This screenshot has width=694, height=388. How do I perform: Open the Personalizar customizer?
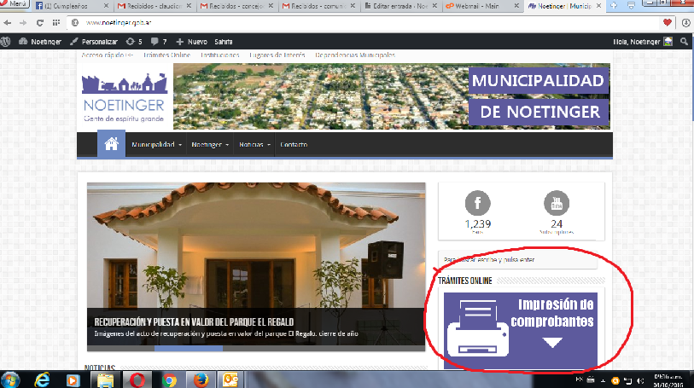[94, 42]
